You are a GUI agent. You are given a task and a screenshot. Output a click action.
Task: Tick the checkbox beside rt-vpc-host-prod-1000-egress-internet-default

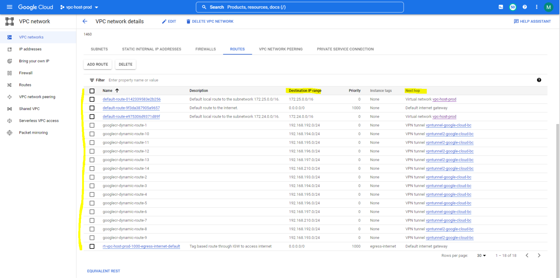92,246
